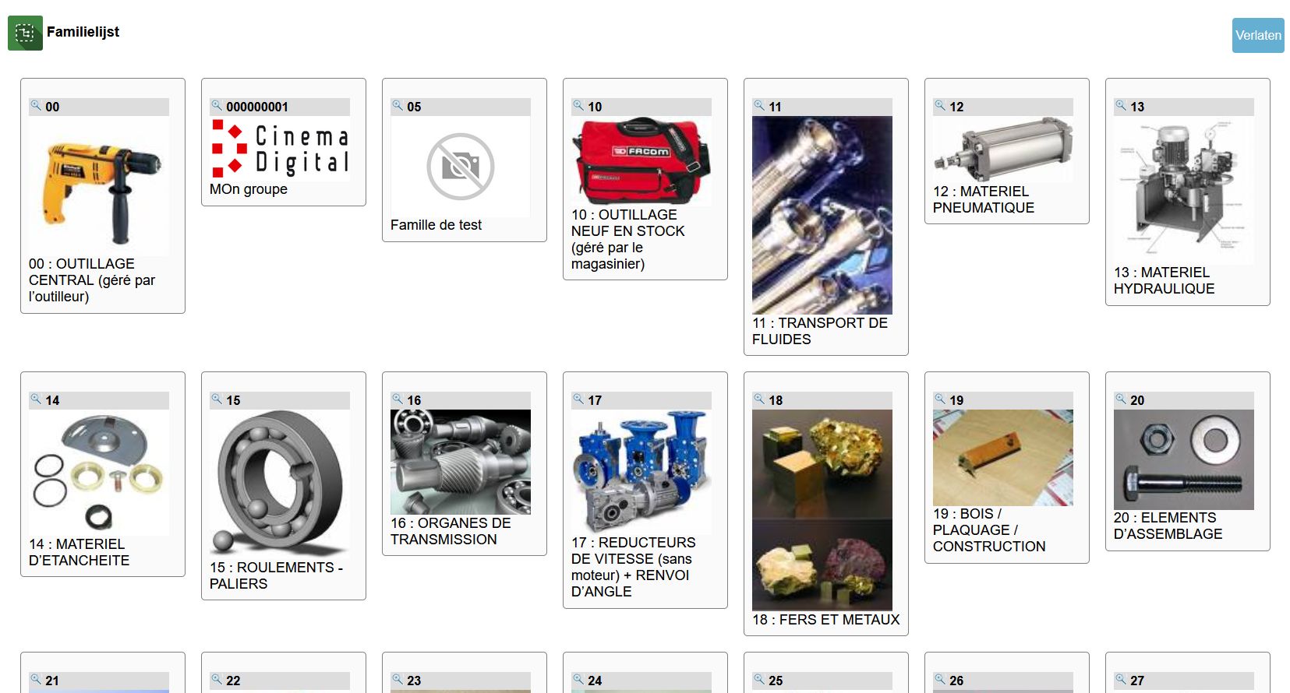Open the pneumatic cylinder image
Image resolution: width=1290 pixels, height=693 pixels.
1003,150
